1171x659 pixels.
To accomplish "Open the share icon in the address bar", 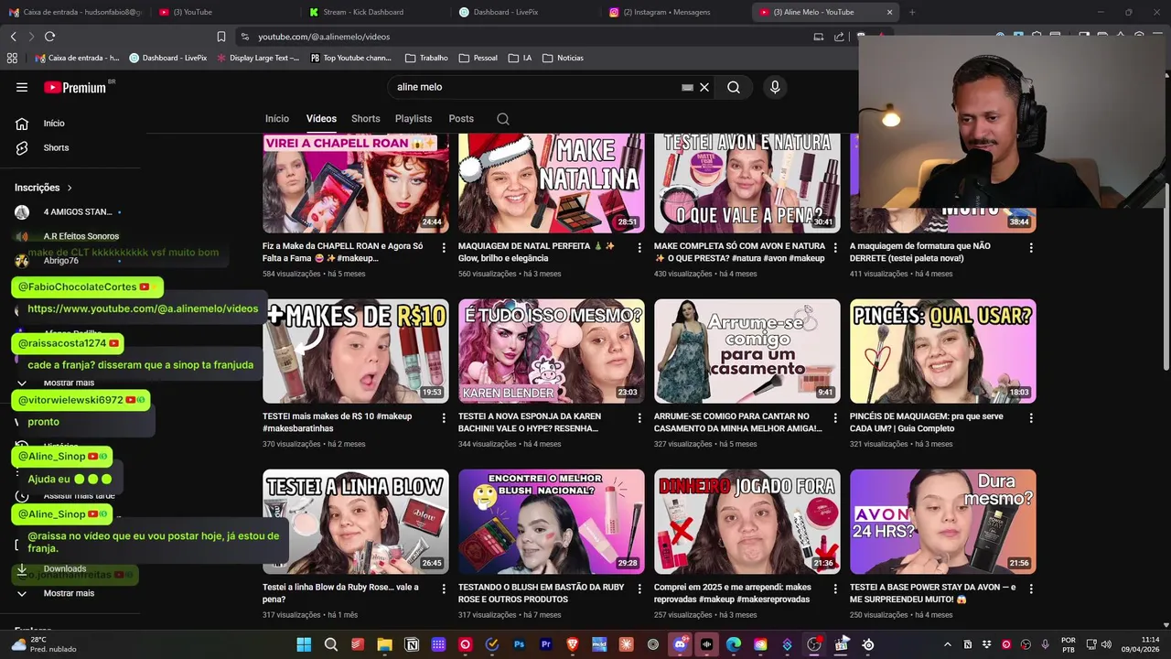I will [839, 37].
